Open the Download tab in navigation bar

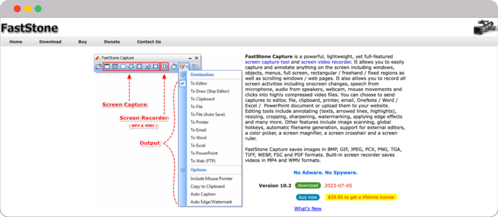tap(50, 42)
